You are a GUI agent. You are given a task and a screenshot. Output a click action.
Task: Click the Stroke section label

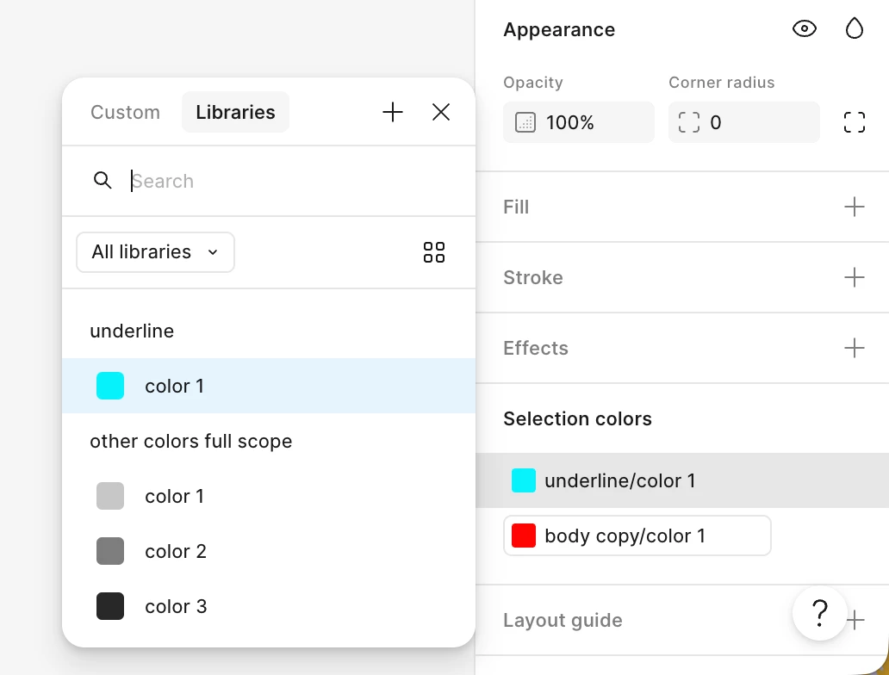533,277
